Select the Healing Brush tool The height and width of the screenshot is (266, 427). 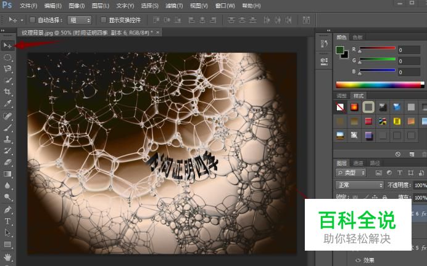click(7, 116)
